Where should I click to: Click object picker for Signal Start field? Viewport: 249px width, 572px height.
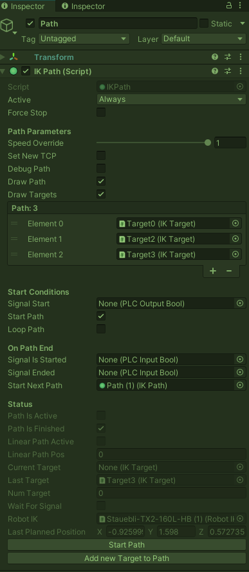[240, 303]
